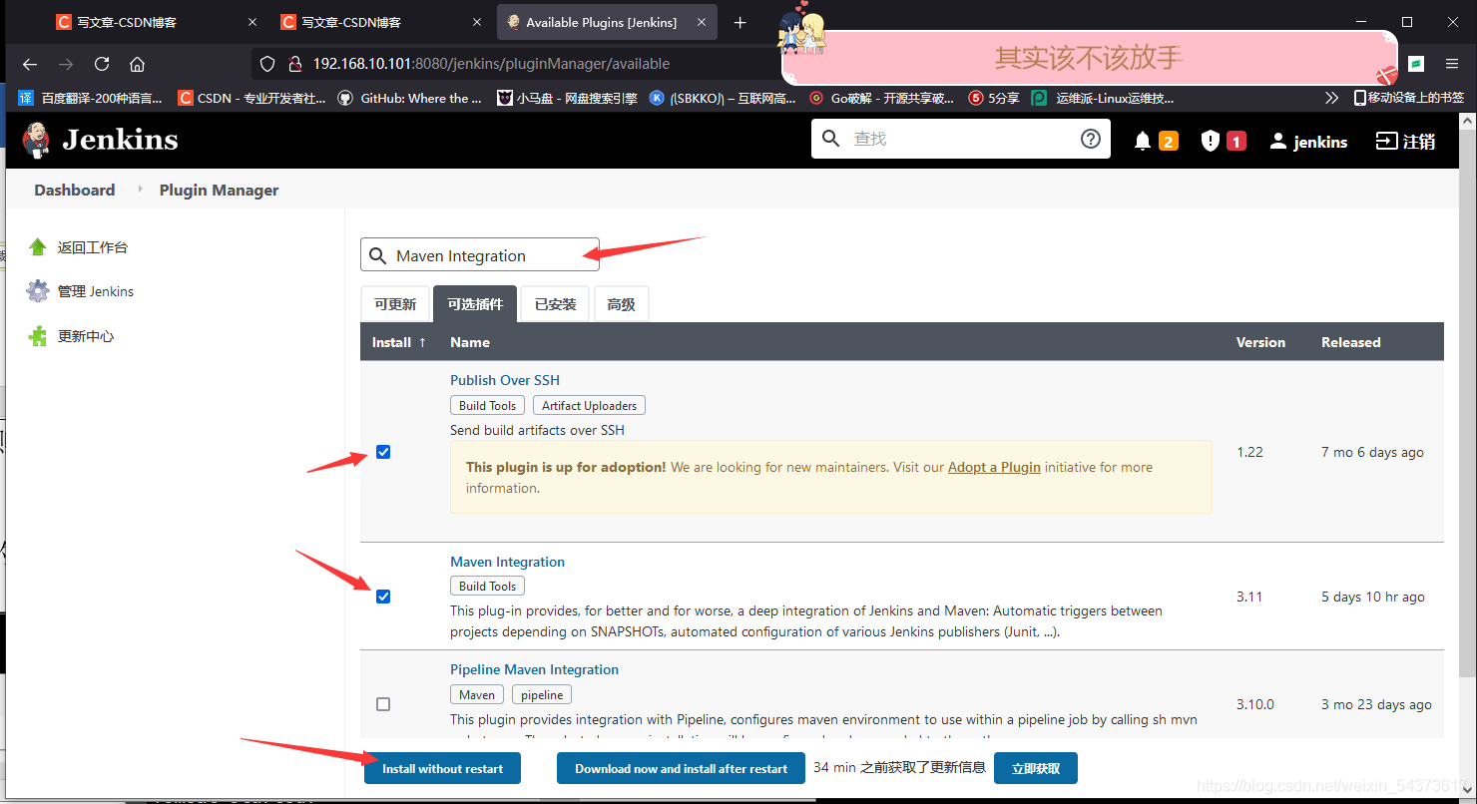Click the search help question-mark icon

(x=1091, y=139)
